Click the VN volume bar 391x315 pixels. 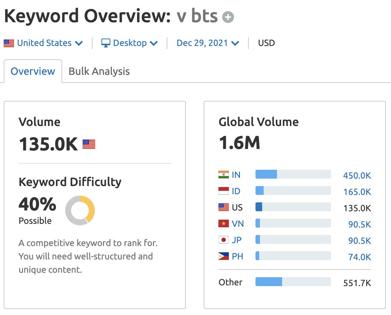[x=293, y=223]
